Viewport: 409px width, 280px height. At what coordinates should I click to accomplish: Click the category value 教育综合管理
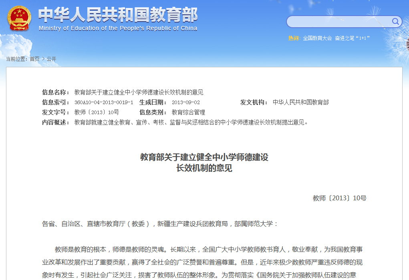pyautogui.click(x=188, y=113)
